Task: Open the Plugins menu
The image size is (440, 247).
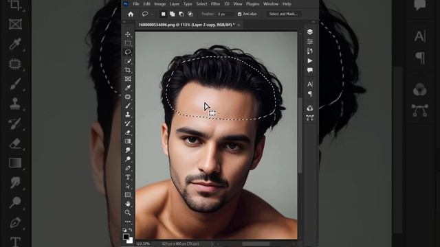Action: click(x=252, y=4)
